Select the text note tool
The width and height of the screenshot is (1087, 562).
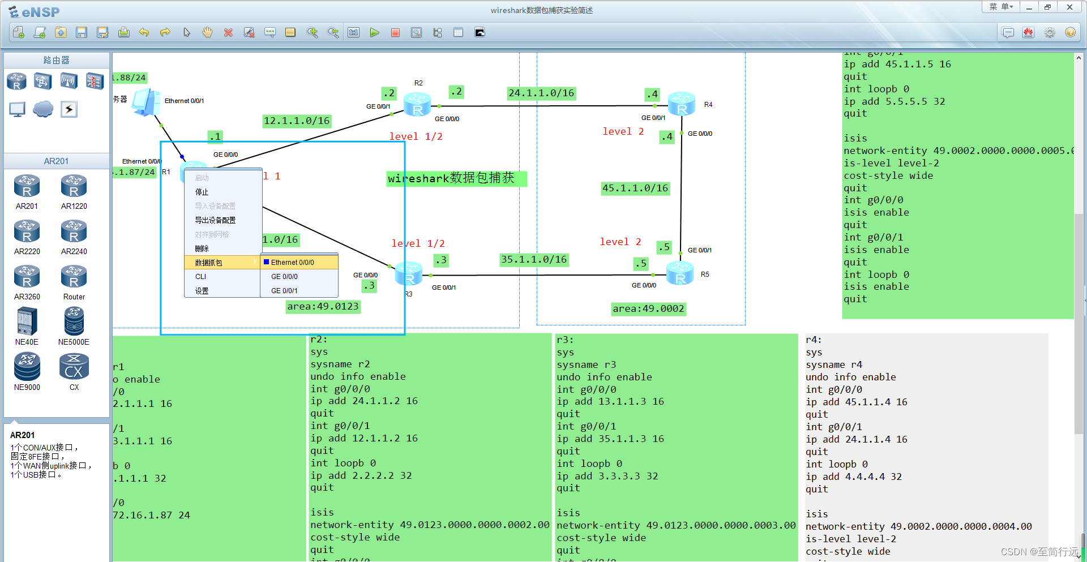point(270,32)
